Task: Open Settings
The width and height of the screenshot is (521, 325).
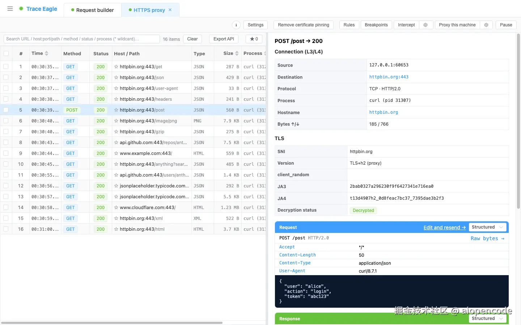Action: tap(256, 25)
